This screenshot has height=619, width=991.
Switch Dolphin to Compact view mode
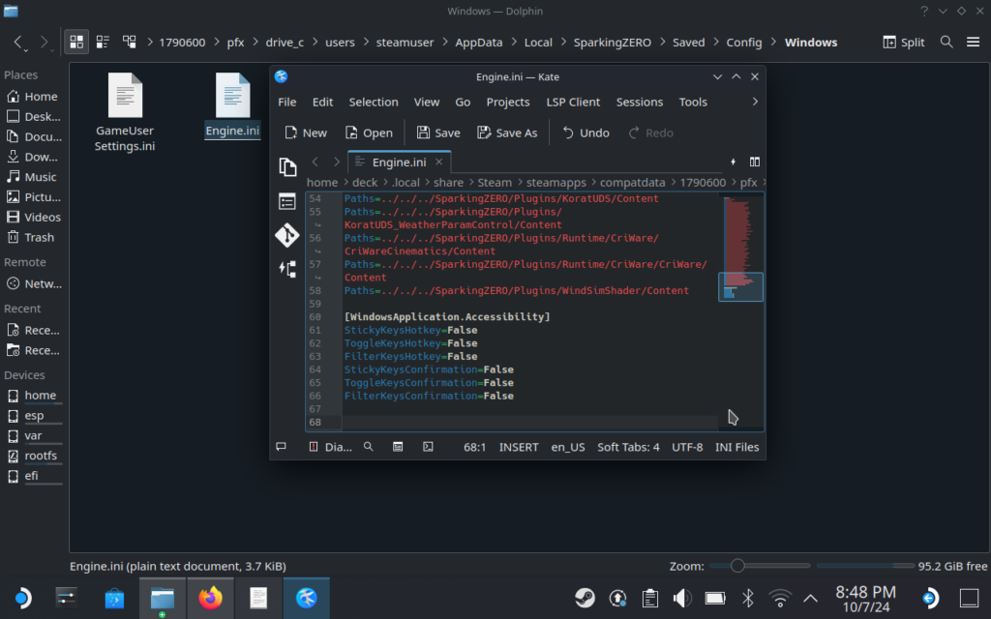click(103, 43)
